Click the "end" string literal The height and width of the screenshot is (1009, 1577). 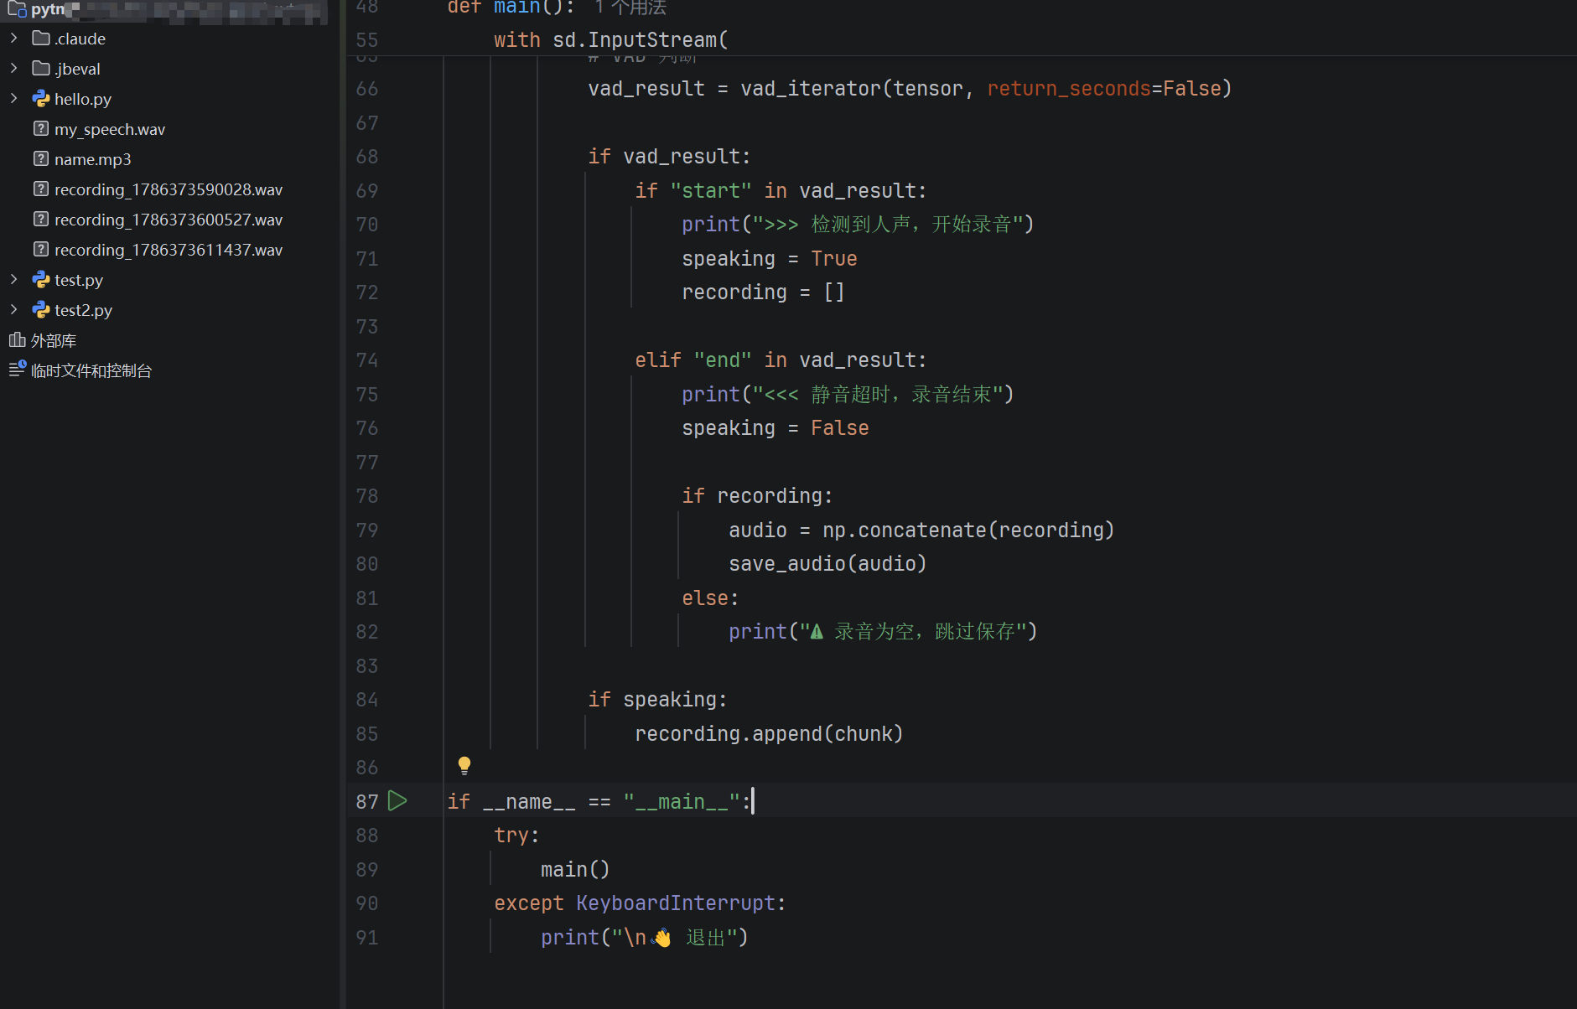pos(723,360)
